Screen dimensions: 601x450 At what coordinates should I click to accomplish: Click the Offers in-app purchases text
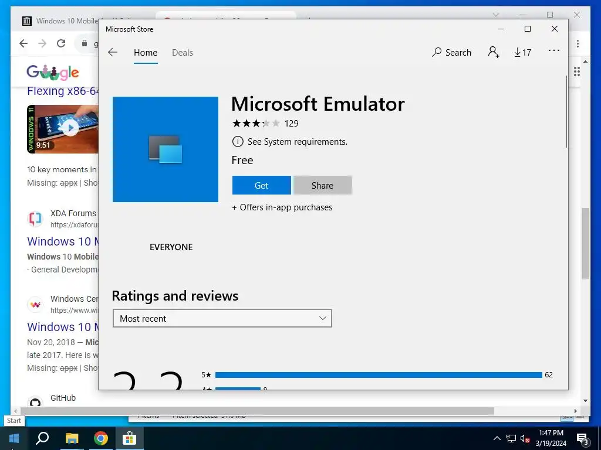[282, 207]
